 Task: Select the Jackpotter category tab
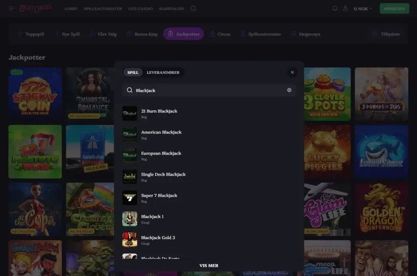pyautogui.click(x=184, y=34)
